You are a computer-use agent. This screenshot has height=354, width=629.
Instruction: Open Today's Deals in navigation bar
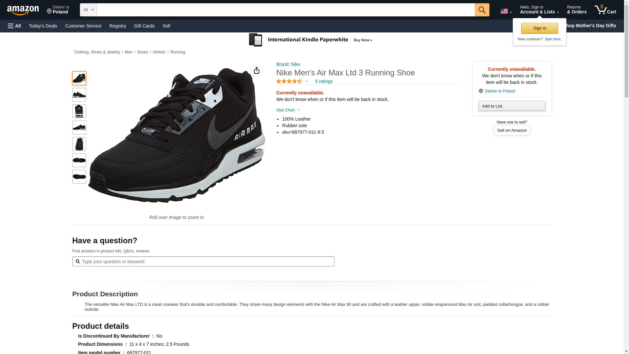point(43,26)
